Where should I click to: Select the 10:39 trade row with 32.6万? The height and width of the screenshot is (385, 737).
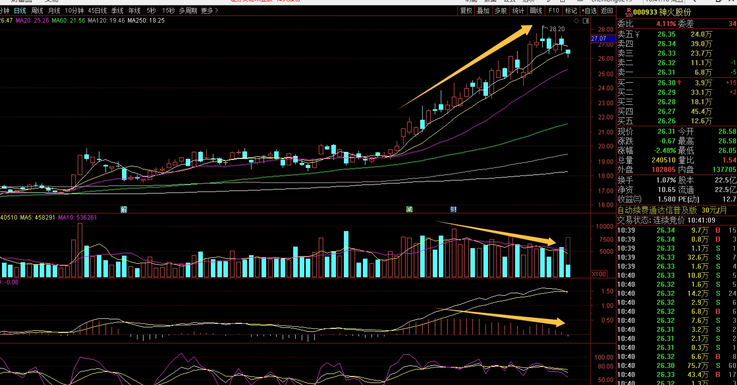676,257
